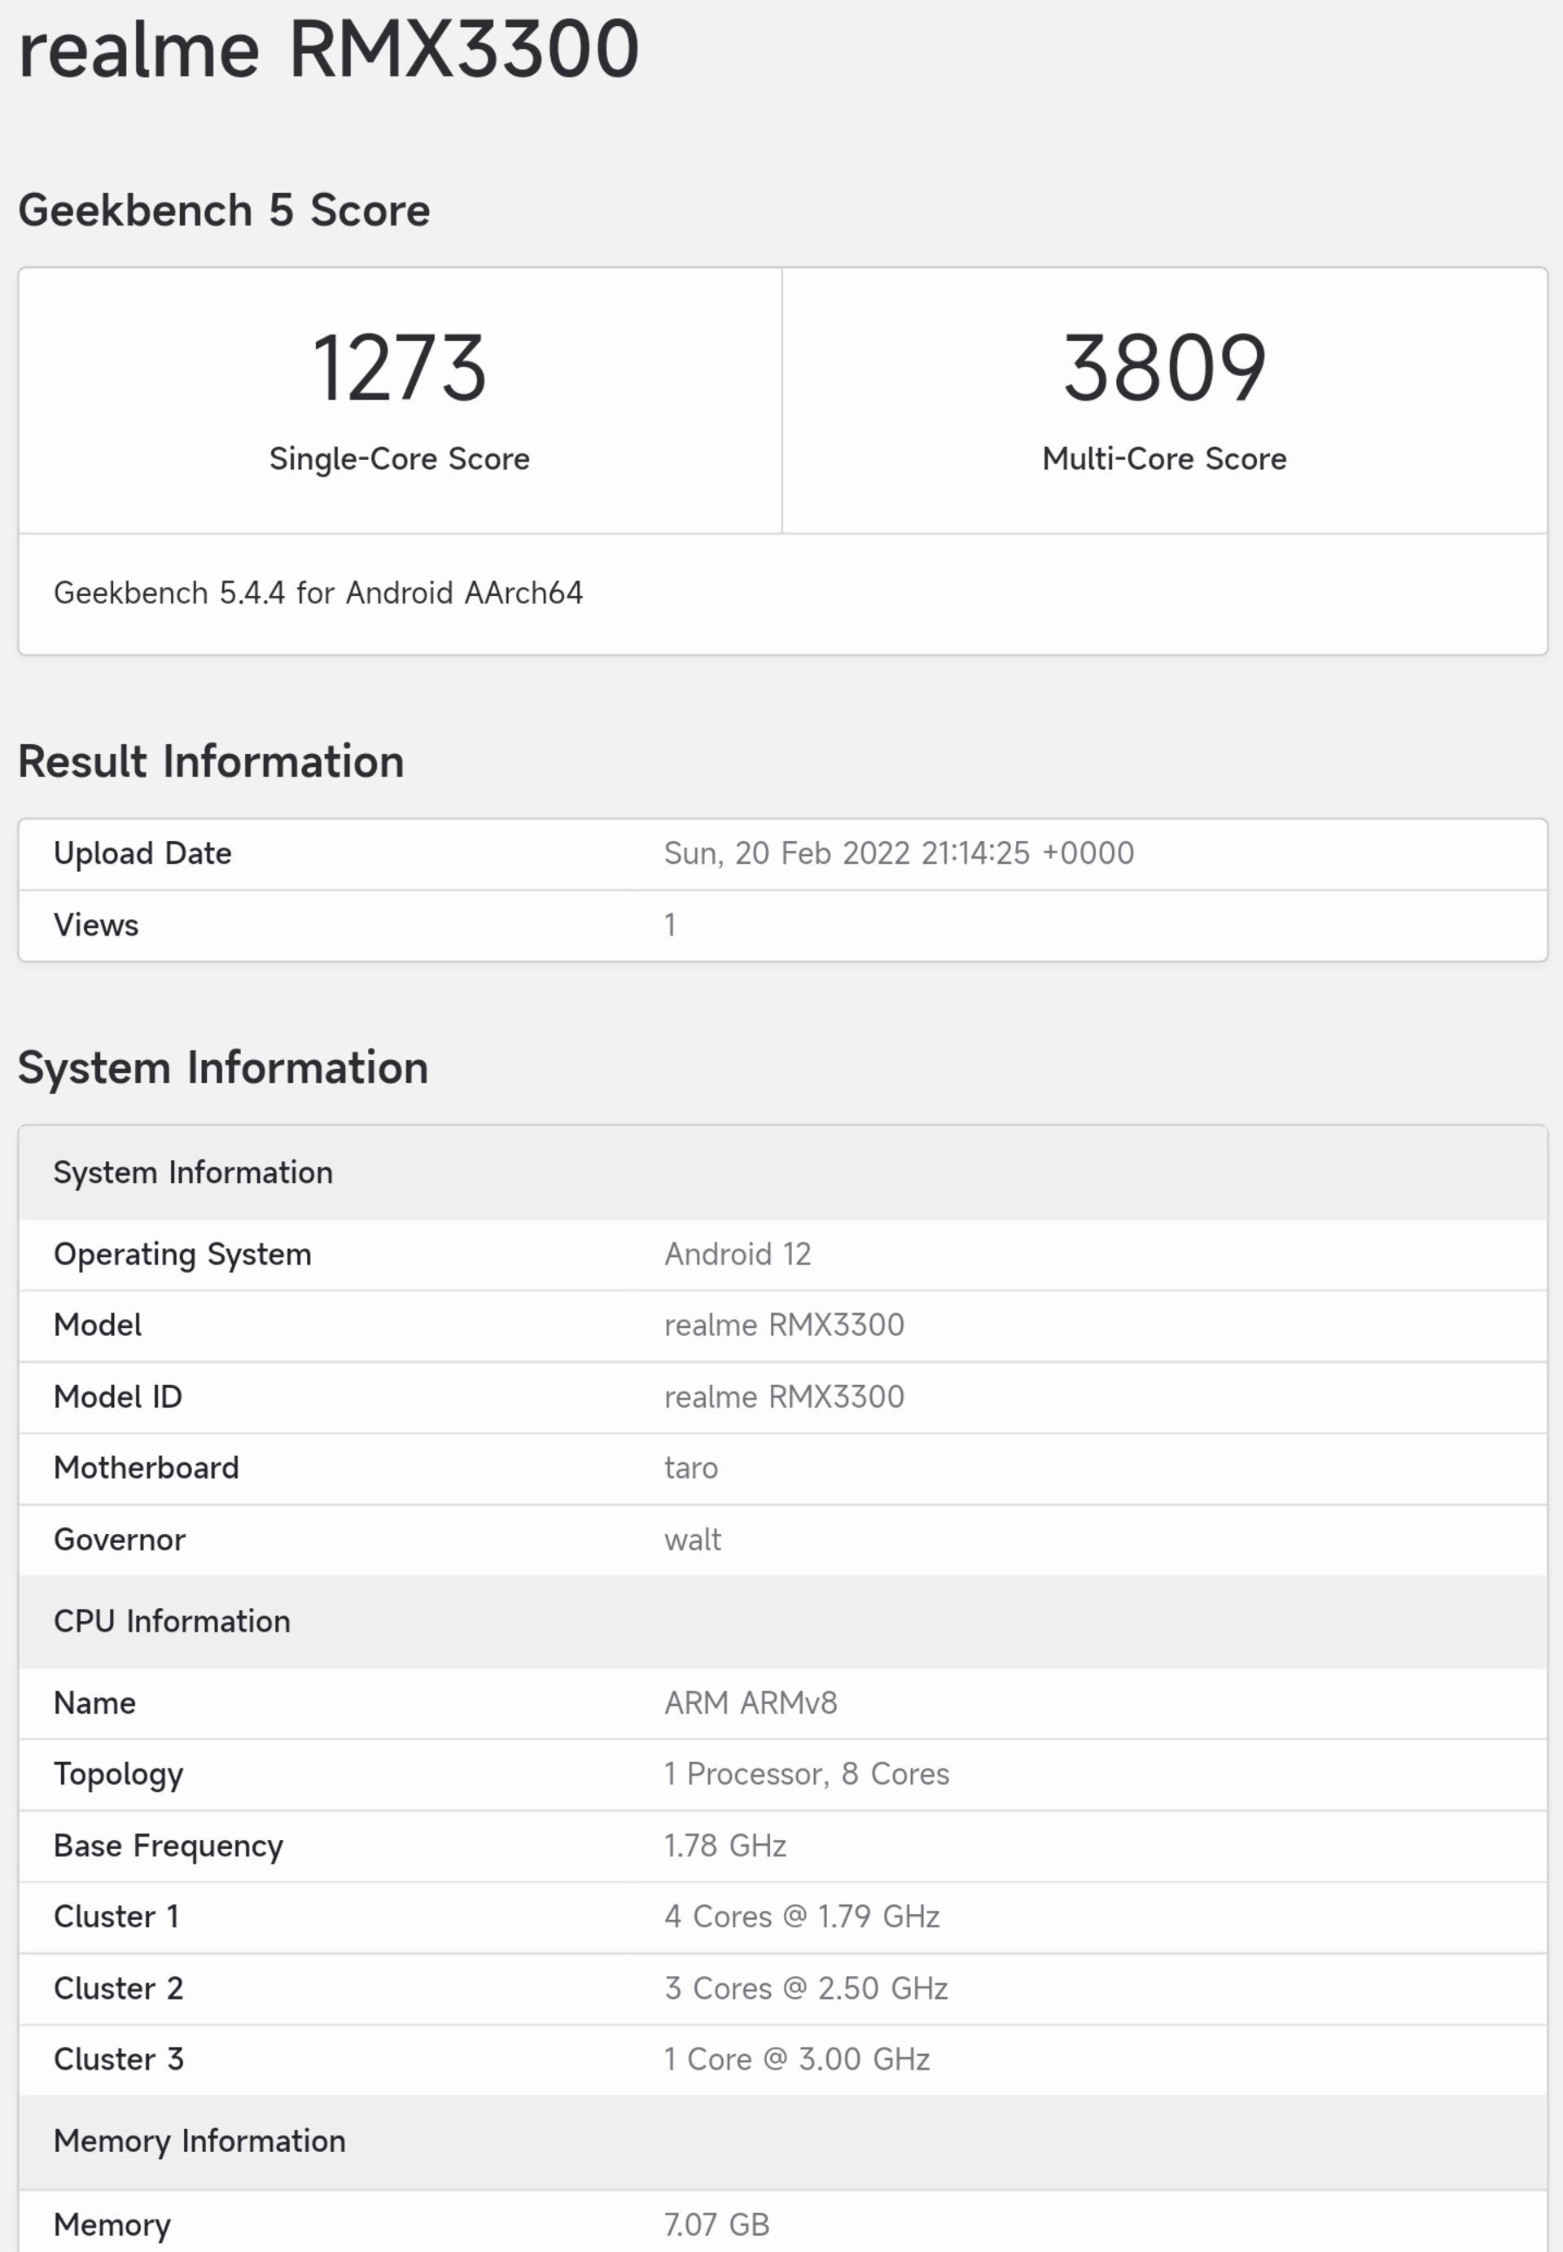
Task: Click the Memory Information section header
Action: click(x=199, y=2141)
